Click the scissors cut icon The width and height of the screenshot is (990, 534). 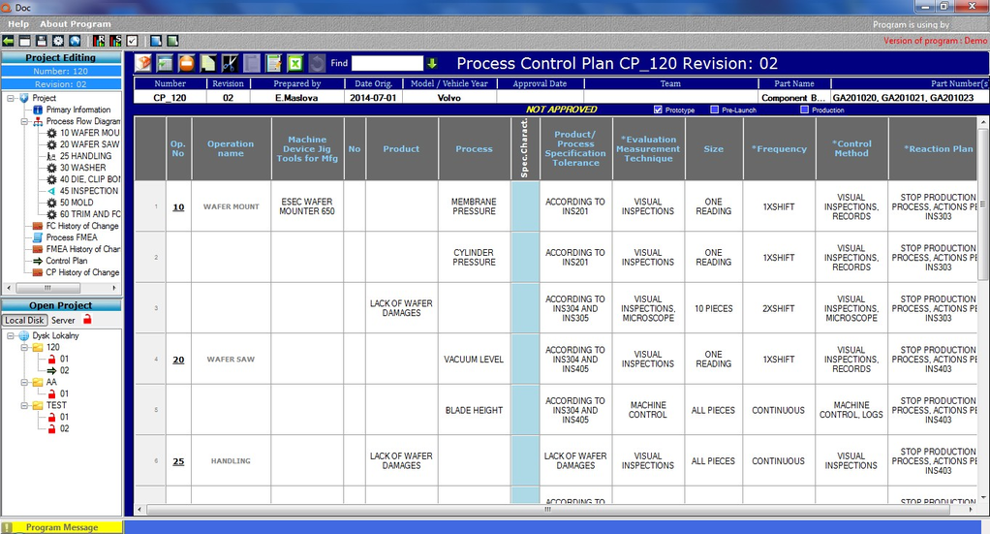230,63
